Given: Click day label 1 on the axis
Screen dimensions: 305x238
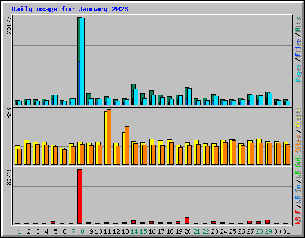Looking at the screenshot, I should pyautogui.click(x=20, y=231).
